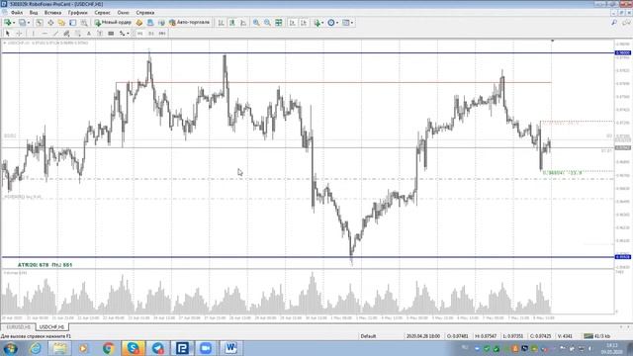Screen dimensions: 633x356
Task: Select the equidistant channel tool
Action: pyautogui.click(x=66, y=34)
